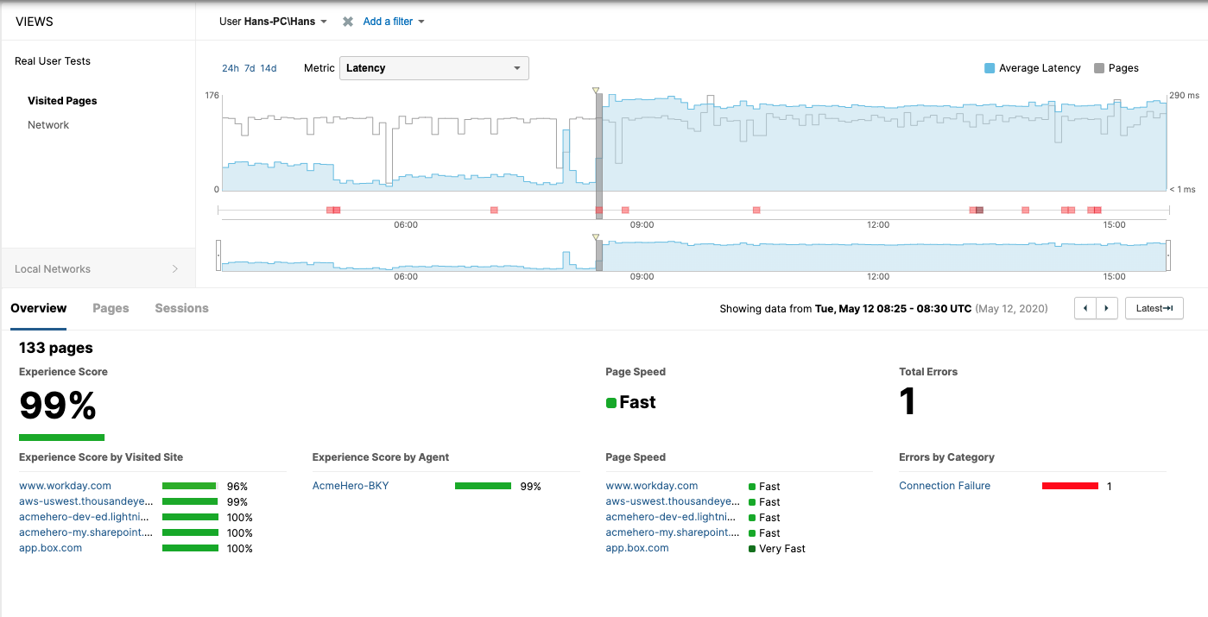Open the Metric Latency dropdown

pyautogui.click(x=434, y=68)
